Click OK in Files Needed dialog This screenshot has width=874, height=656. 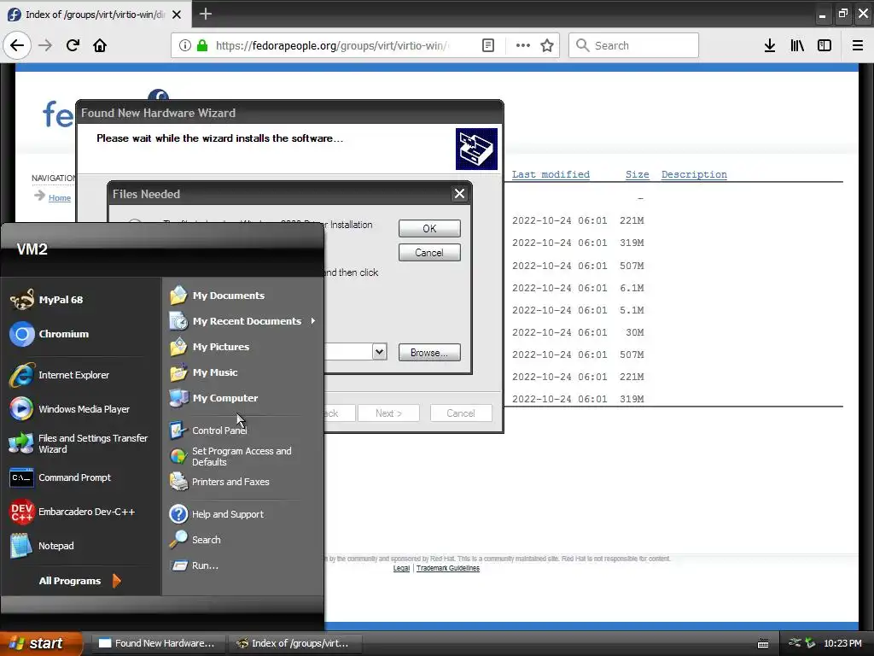coord(429,228)
